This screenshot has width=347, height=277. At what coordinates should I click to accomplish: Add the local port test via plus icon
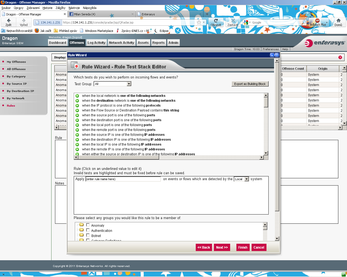[x=77, y=125]
